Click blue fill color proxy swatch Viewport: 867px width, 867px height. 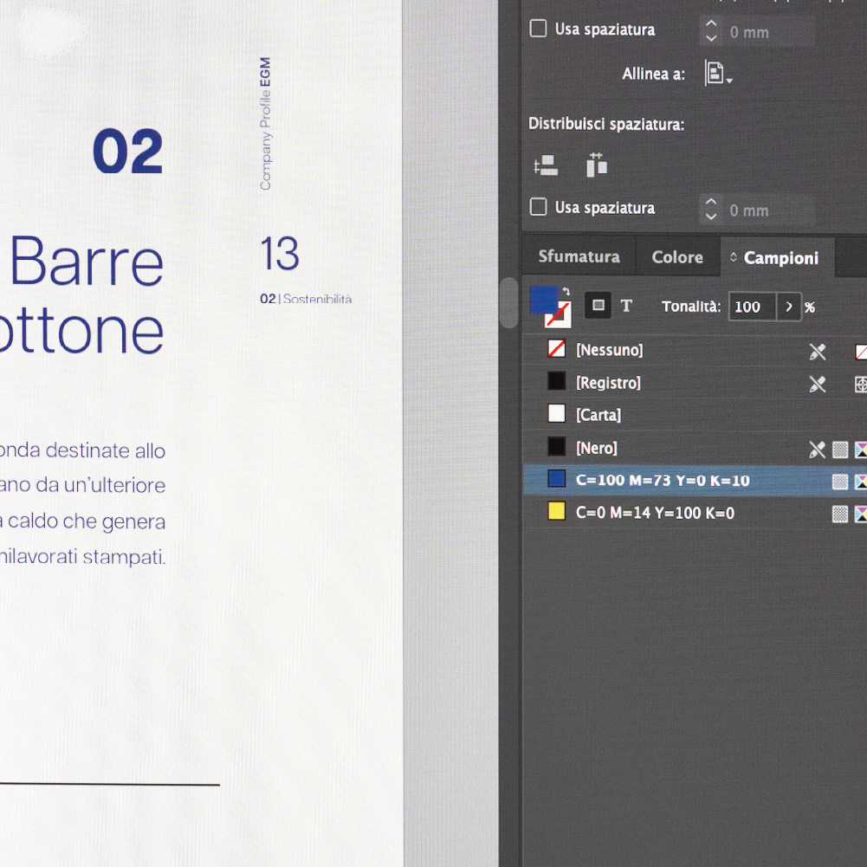click(x=544, y=300)
